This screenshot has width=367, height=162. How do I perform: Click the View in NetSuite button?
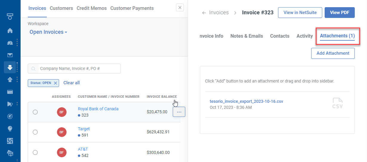[300, 13]
